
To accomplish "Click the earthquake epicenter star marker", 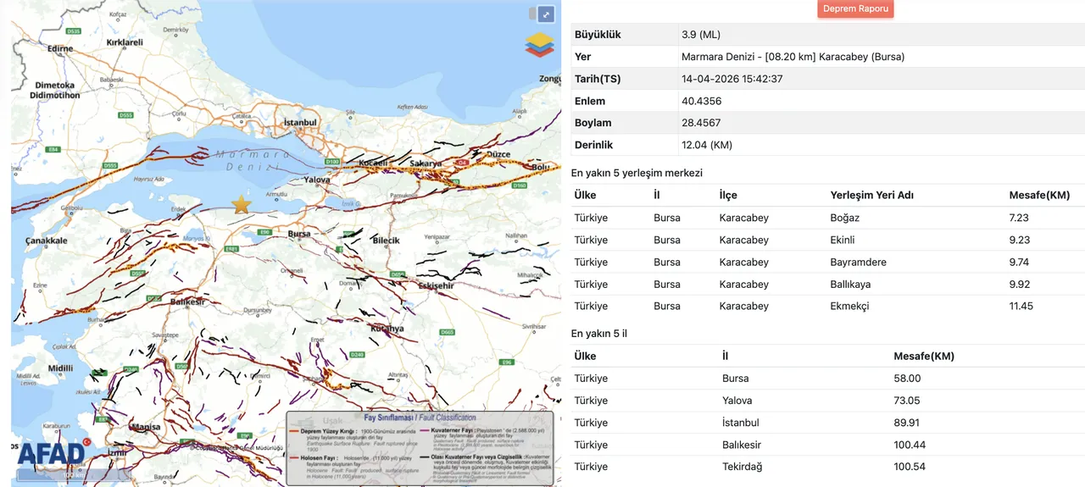I will (242, 204).
